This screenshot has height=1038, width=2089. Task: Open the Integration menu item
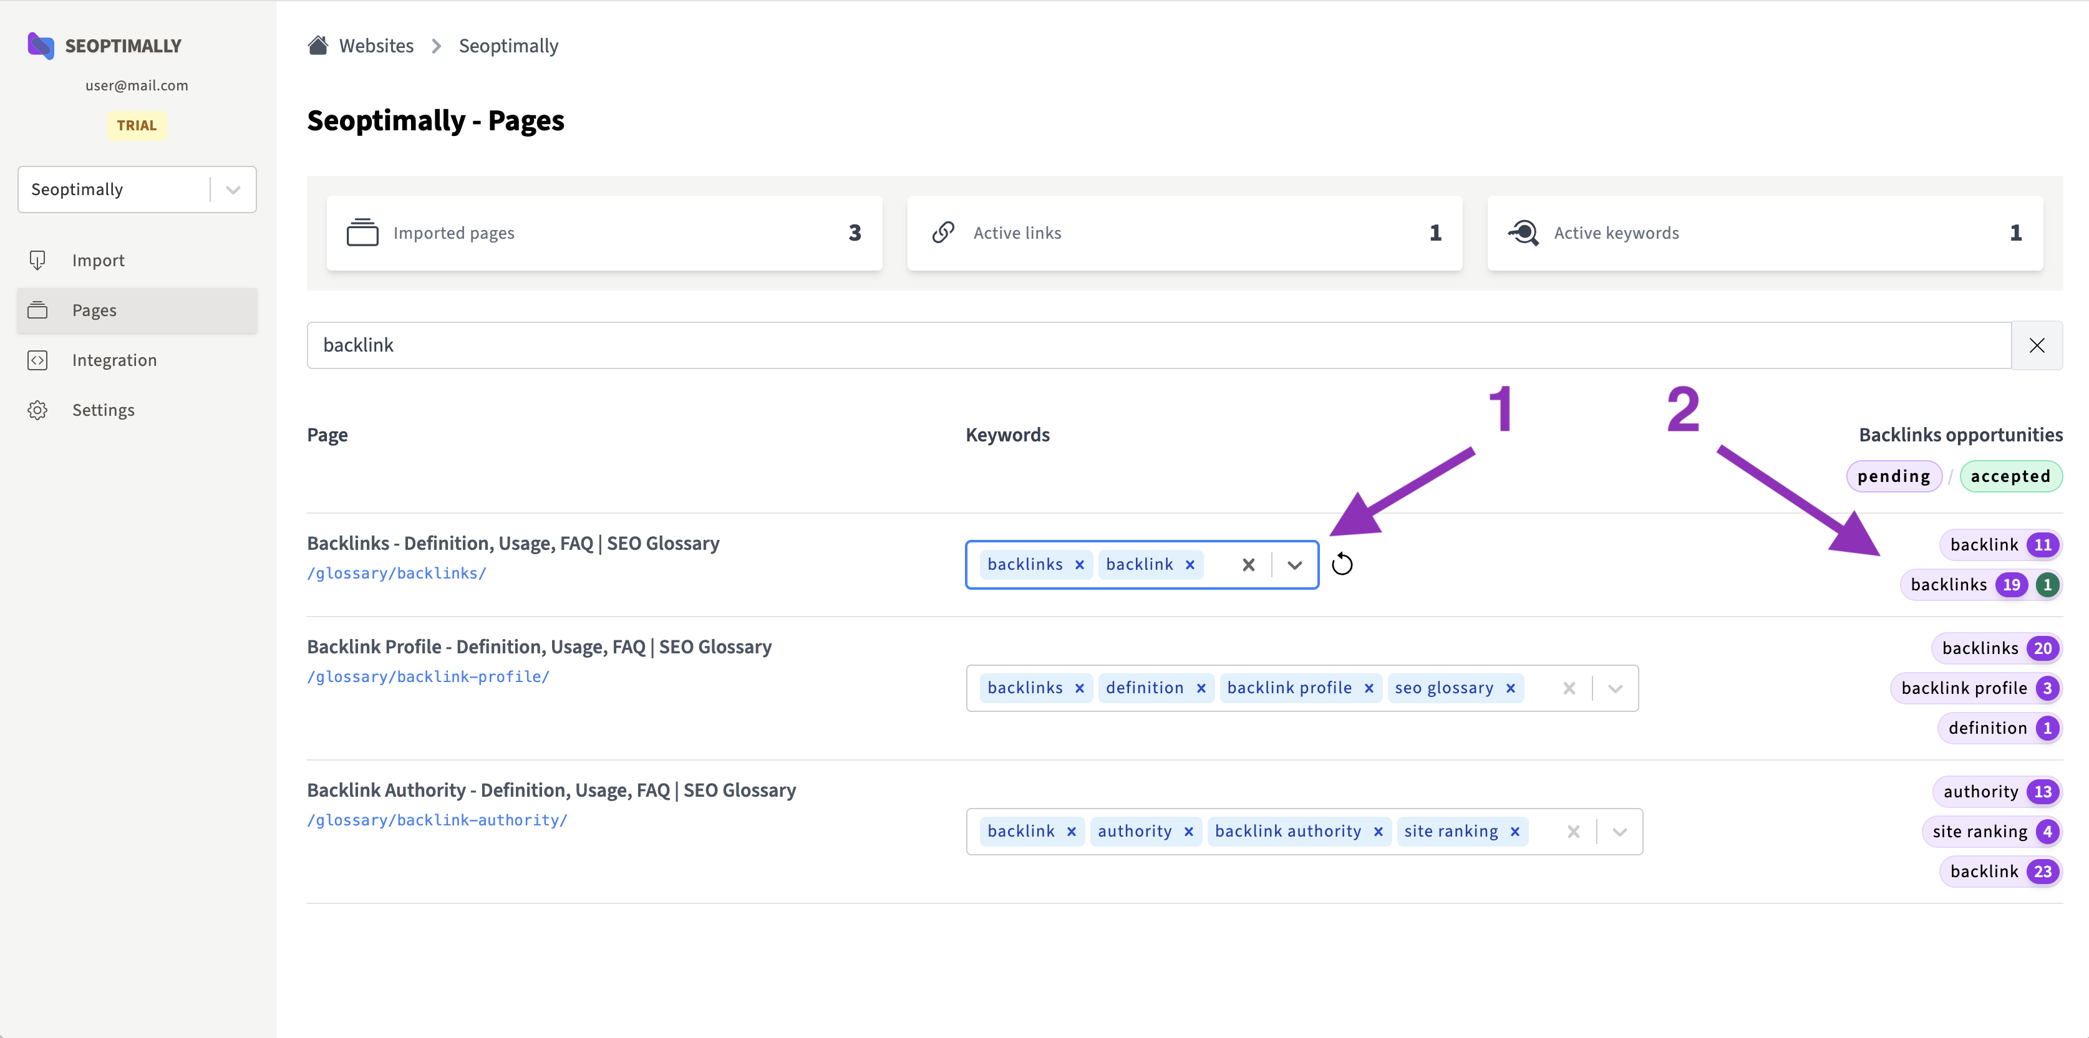137,360
